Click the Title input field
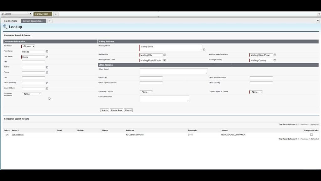The width and height of the screenshot is (321, 181). [33, 62]
